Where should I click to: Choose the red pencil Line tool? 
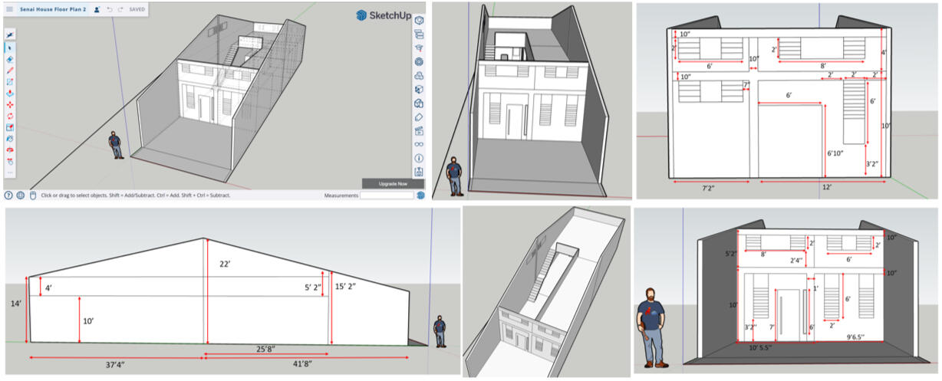coord(9,70)
